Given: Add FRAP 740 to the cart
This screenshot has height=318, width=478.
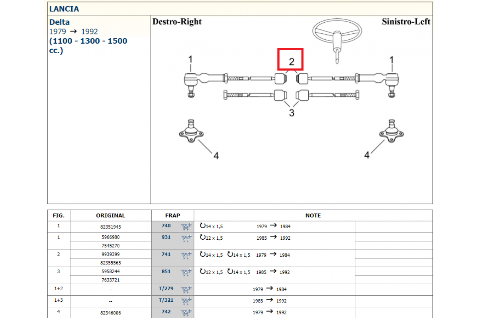Looking at the screenshot, I should (186, 227).
